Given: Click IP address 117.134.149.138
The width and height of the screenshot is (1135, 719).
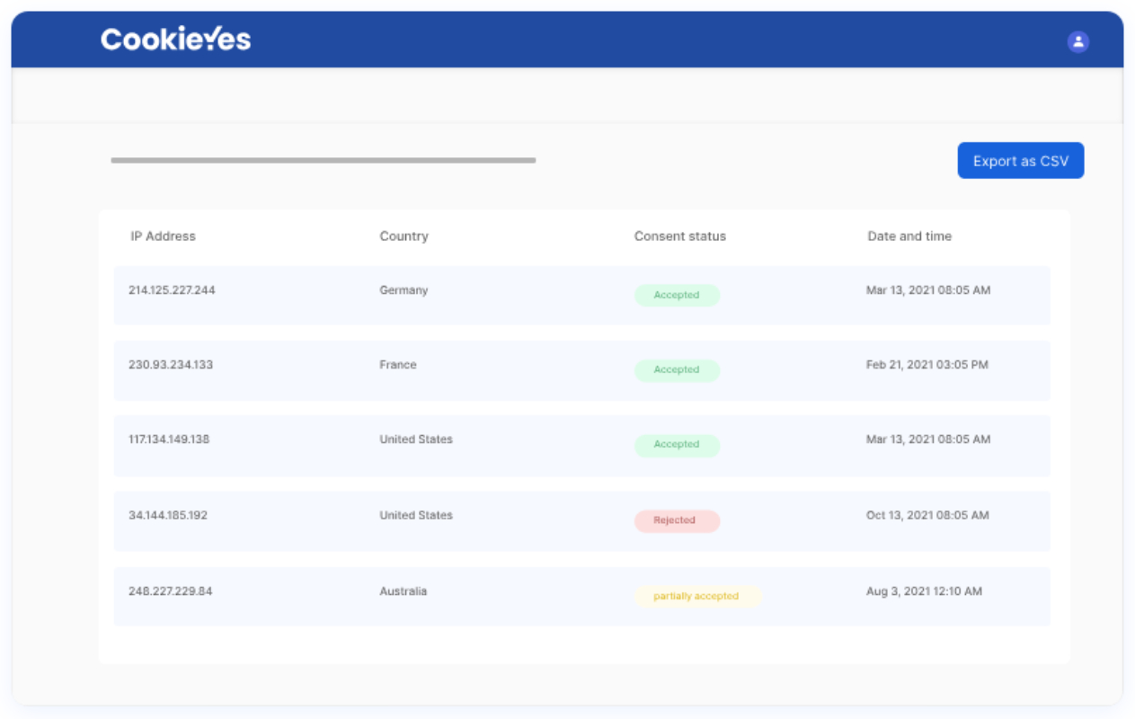Looking at the screenshot, I should pos(169,439).
